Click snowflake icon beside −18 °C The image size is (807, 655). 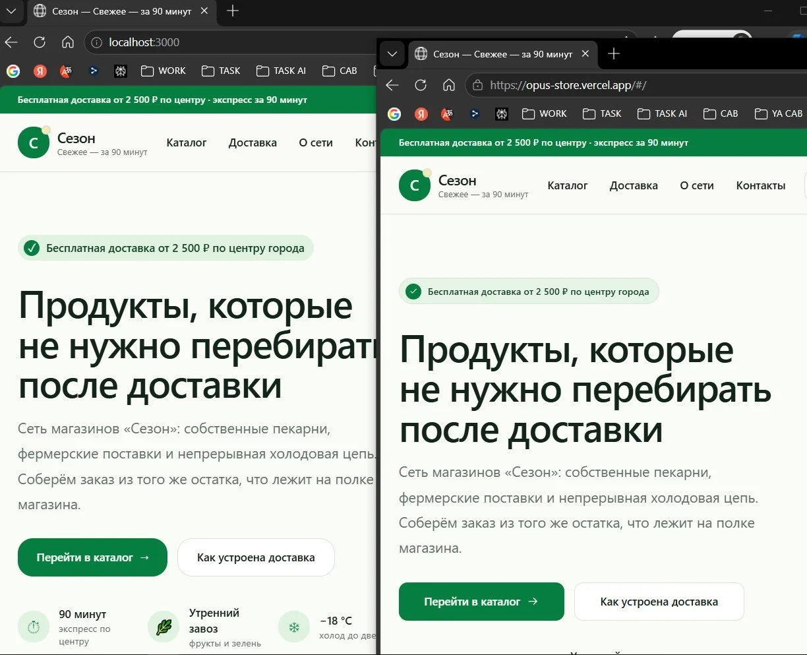click(294, 627)
